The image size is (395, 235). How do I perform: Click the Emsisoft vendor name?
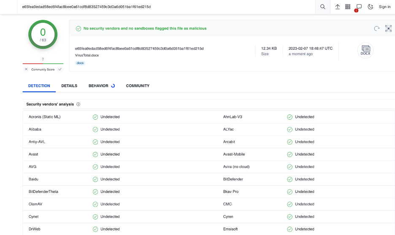230,229
